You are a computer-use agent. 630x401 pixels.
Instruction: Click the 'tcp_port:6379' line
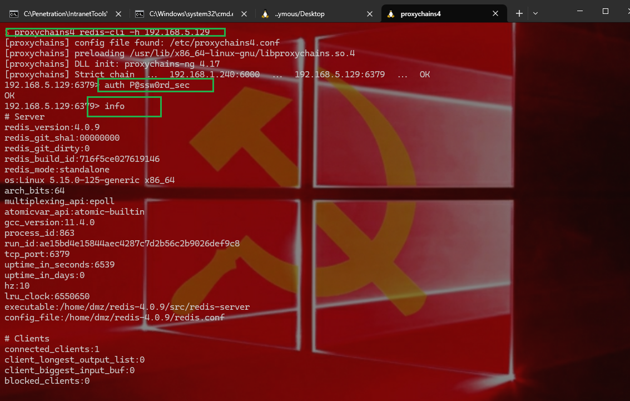[x=37, y=254]
